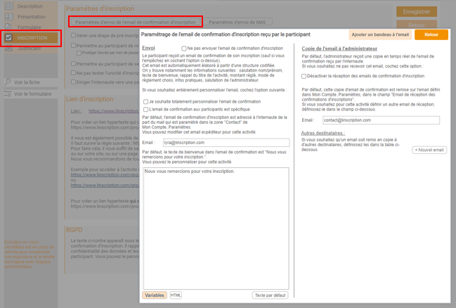This screenshot has height=308, width=456.
Task: Open the Lien https://www.linscription link
Action: pos(114,111)
